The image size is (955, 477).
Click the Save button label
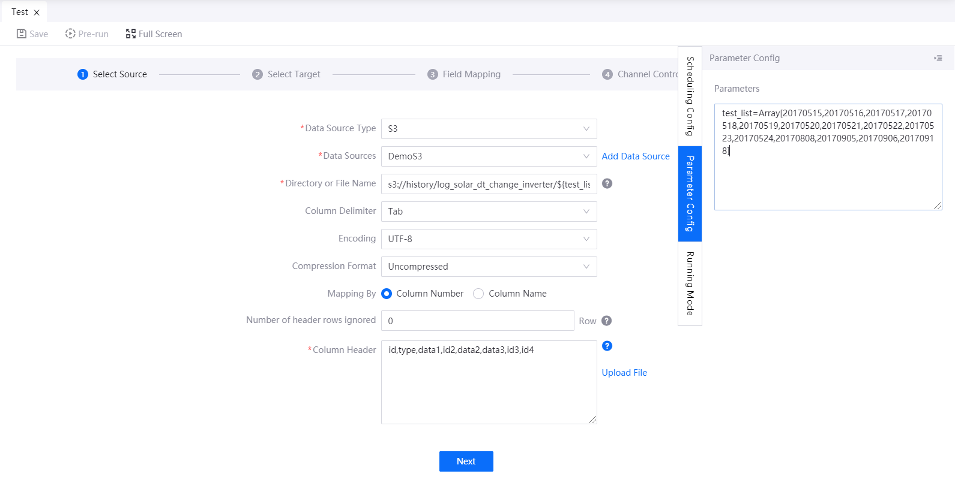click(39, 34)
